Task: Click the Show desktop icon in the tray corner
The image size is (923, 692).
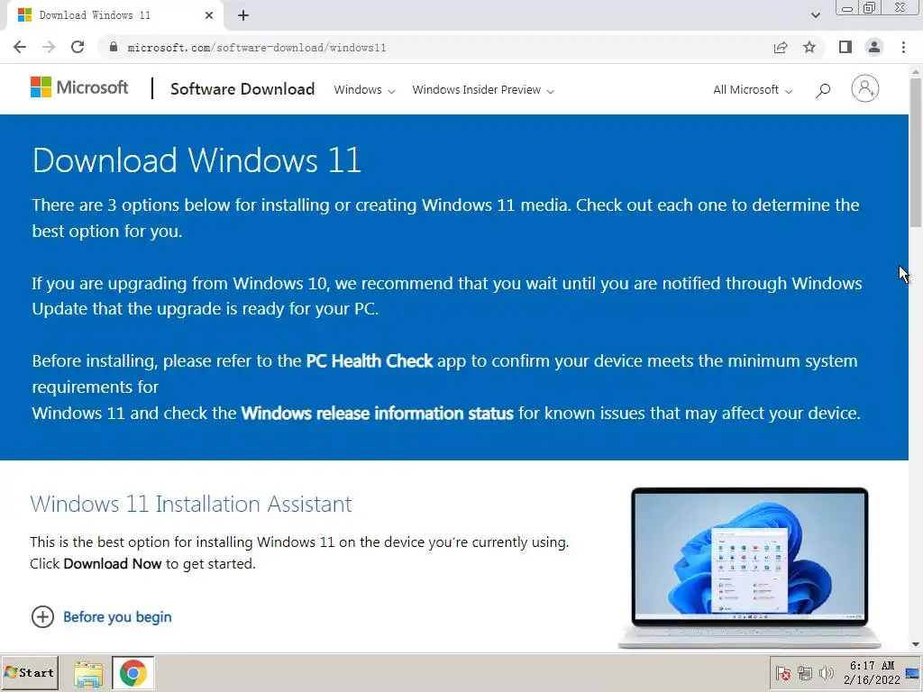Action: point(912,673)
